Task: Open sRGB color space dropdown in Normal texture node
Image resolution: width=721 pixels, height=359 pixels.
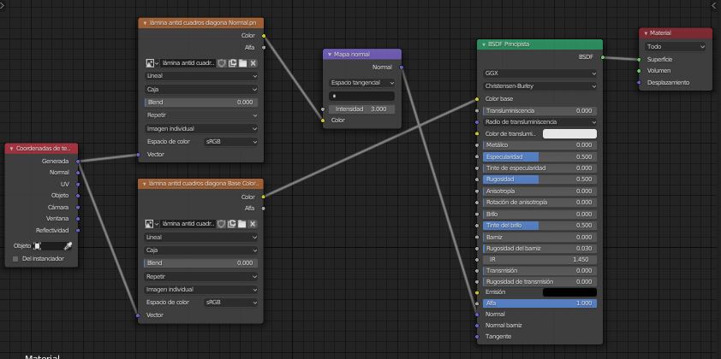Action: (231, 142)
